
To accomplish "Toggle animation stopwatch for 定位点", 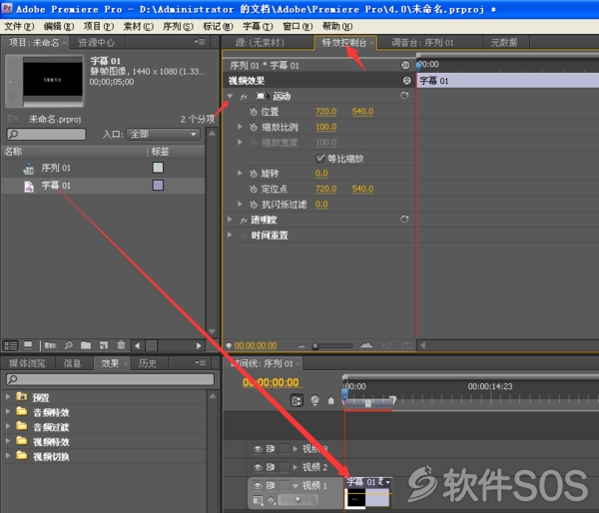I will (254, 189).
